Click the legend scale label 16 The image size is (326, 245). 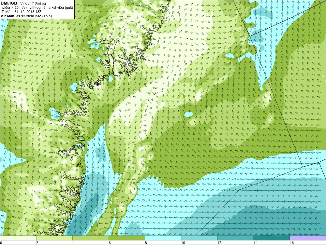click(291, 243)
